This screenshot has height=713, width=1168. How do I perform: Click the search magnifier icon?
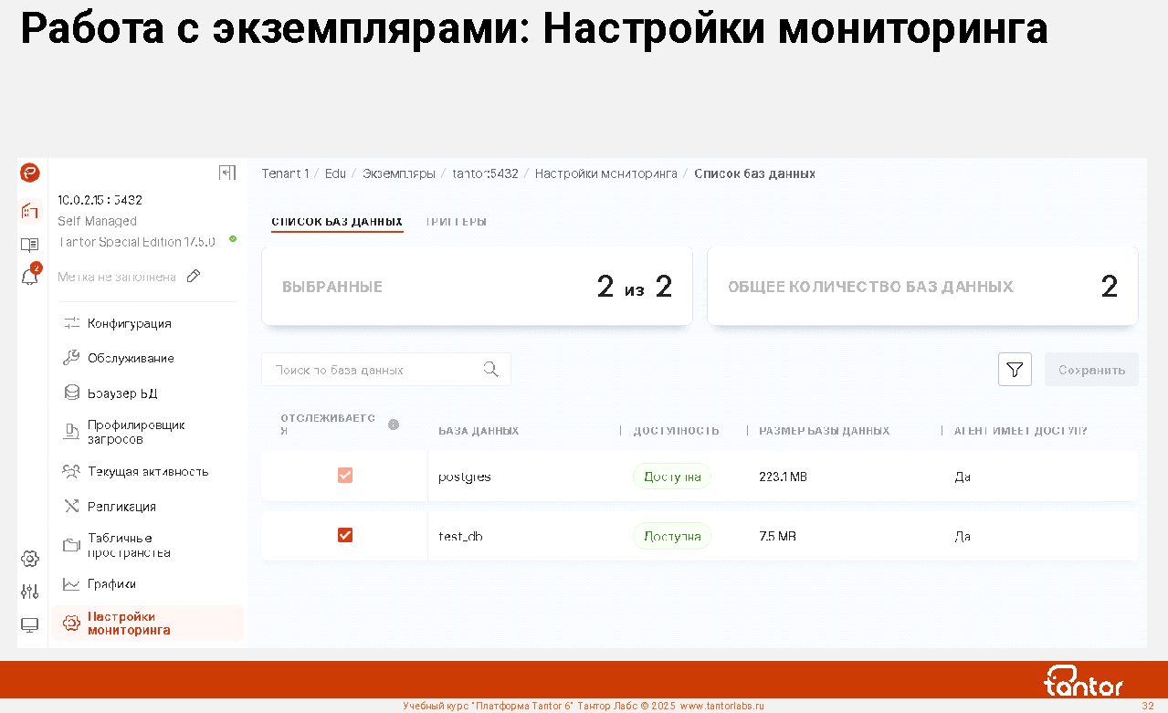click(490, 369)
